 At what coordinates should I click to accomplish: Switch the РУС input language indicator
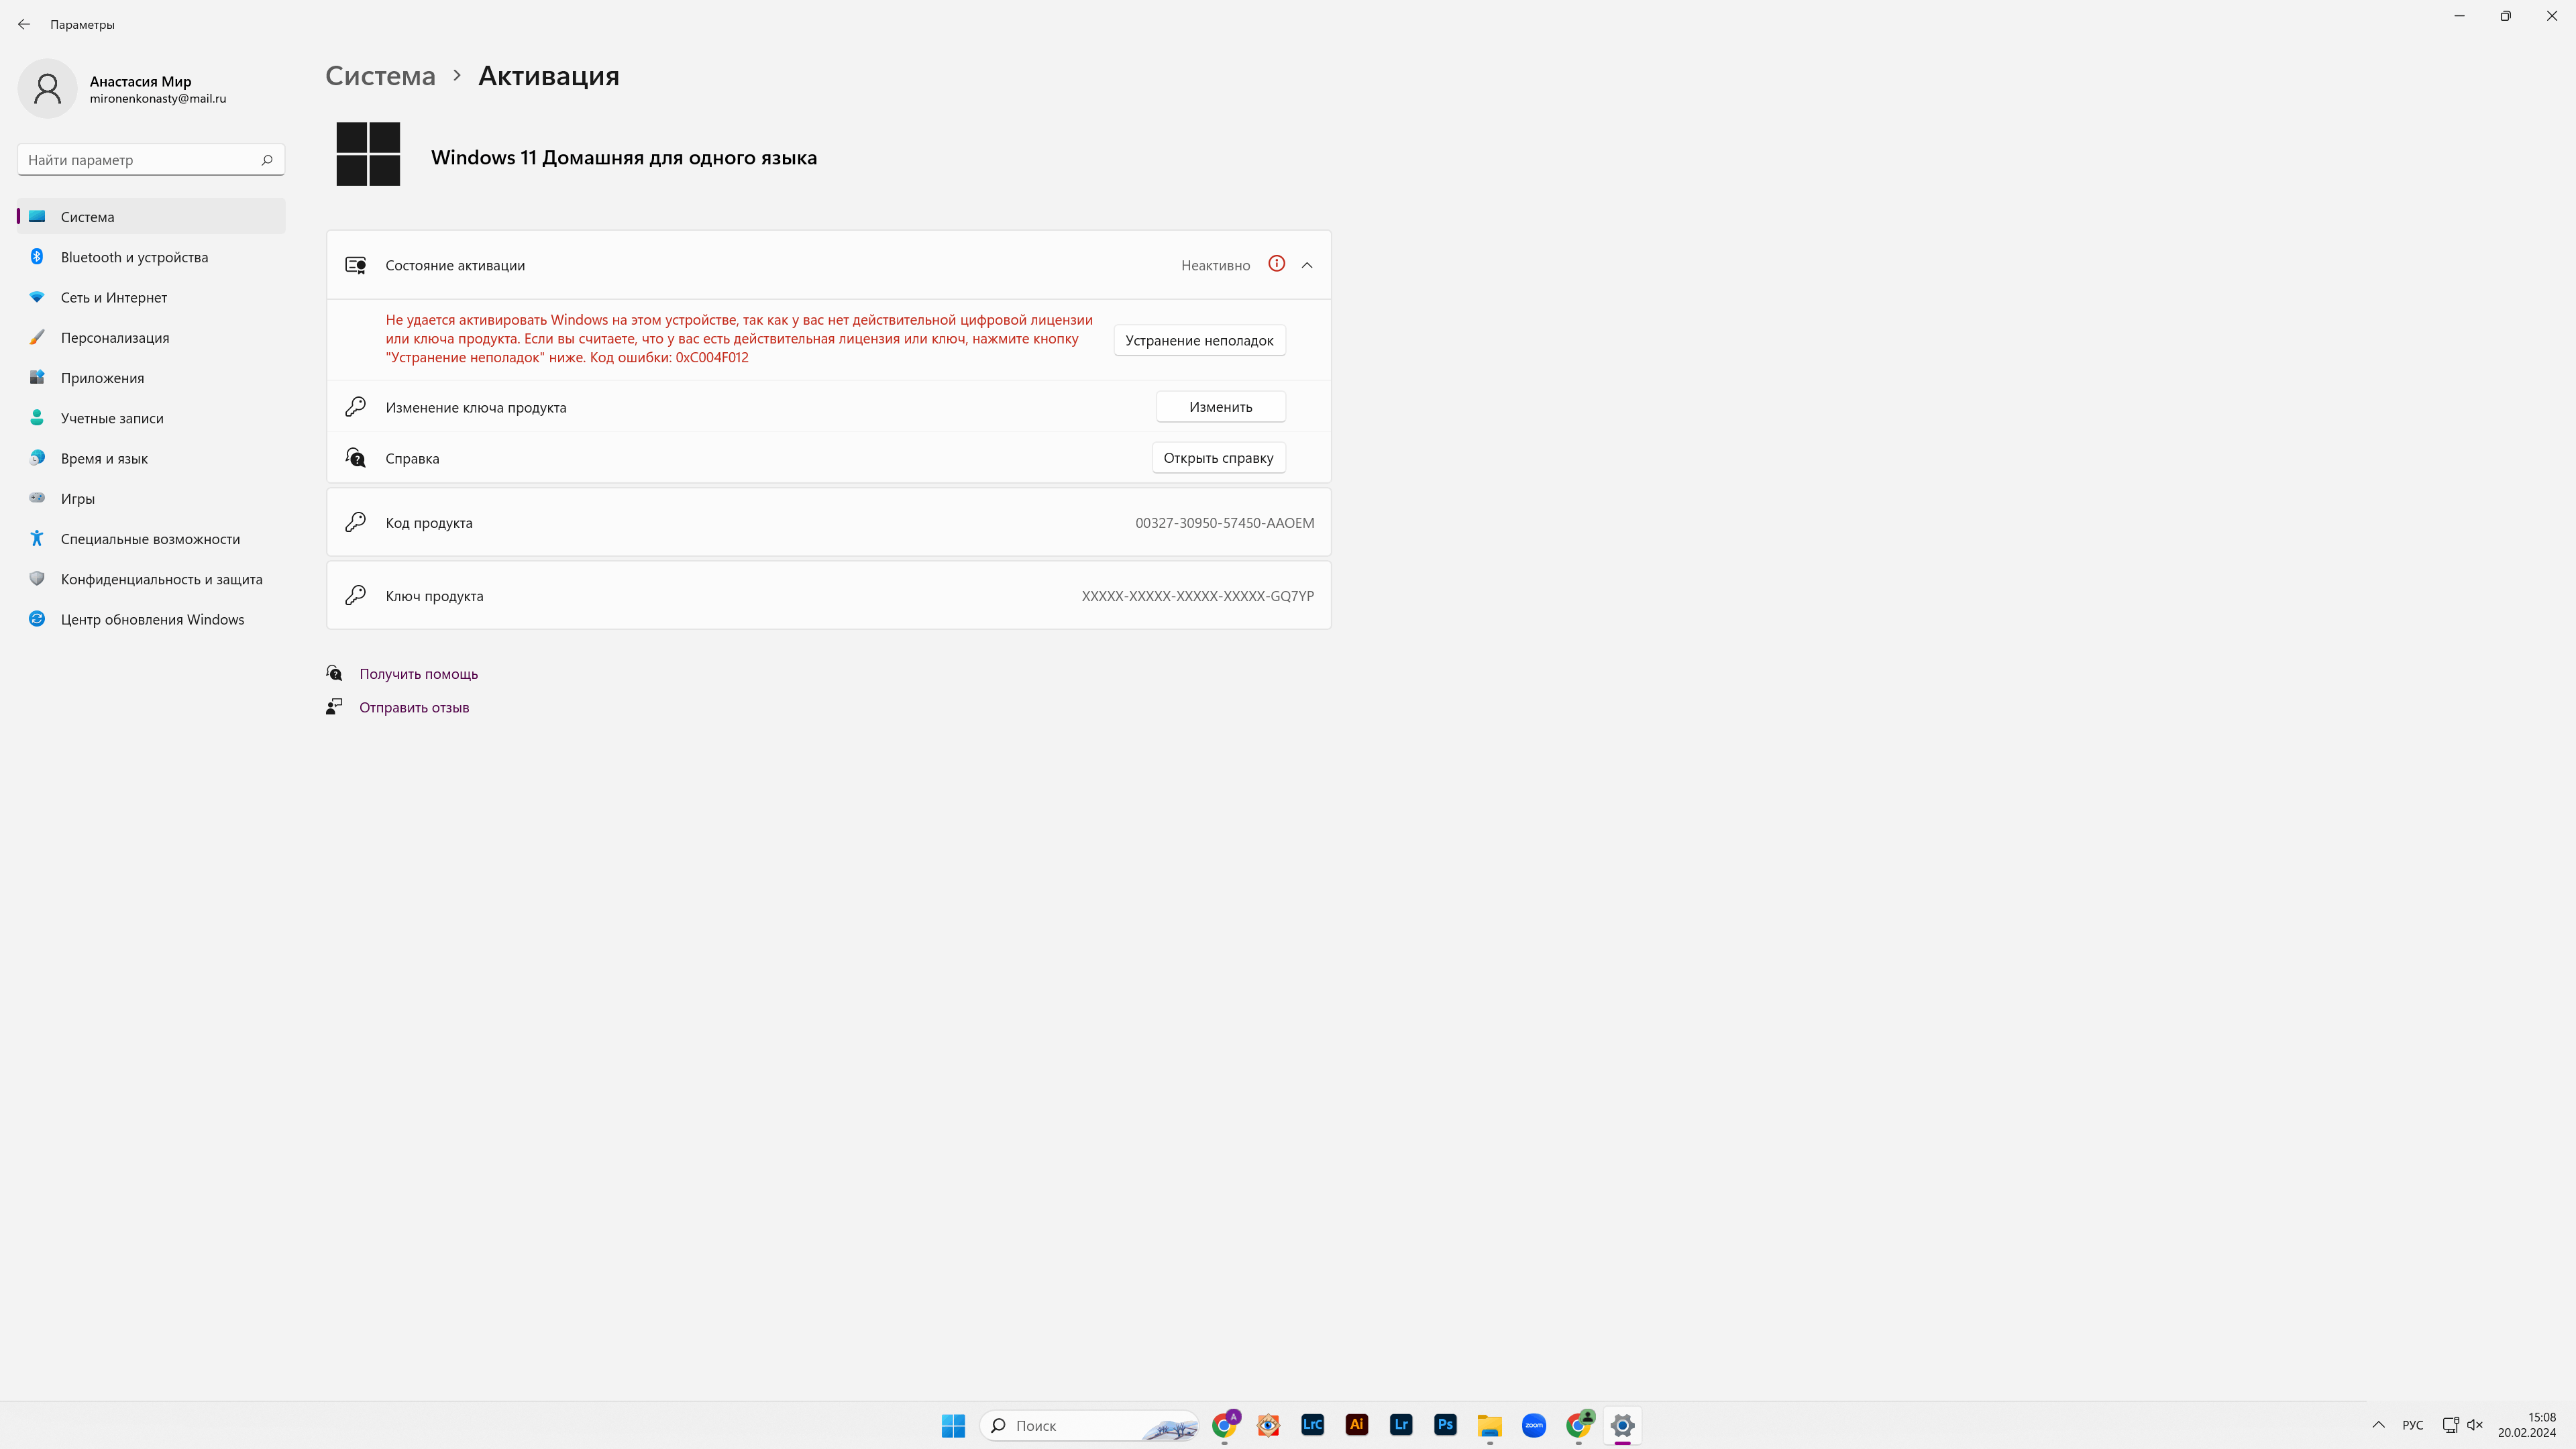[2413, 1425]
